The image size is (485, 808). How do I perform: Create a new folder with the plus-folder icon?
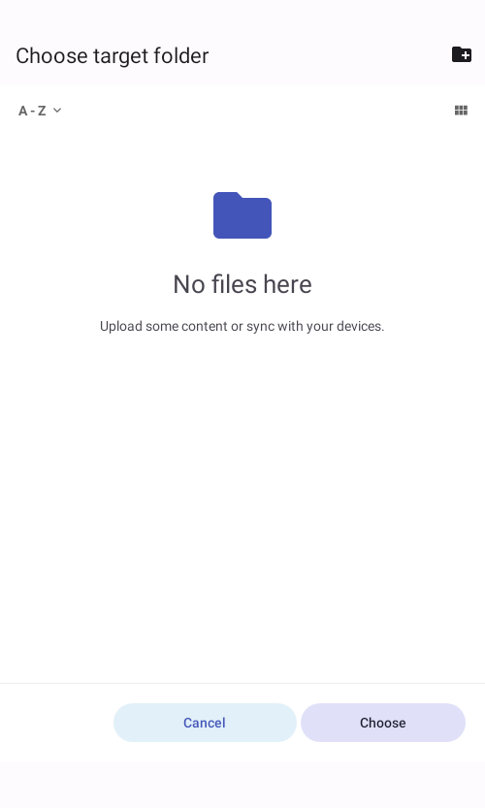tap(462, 54)
